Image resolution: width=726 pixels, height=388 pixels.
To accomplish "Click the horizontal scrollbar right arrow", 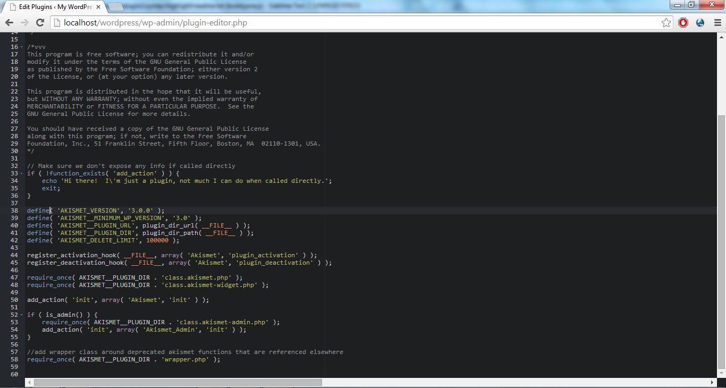I will pyautogui.click(x=712, y=382).
